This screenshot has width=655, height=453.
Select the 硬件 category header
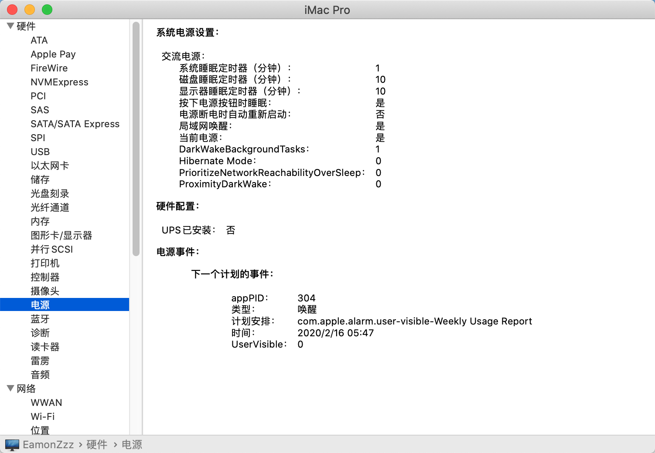click(x=26, y=26)
